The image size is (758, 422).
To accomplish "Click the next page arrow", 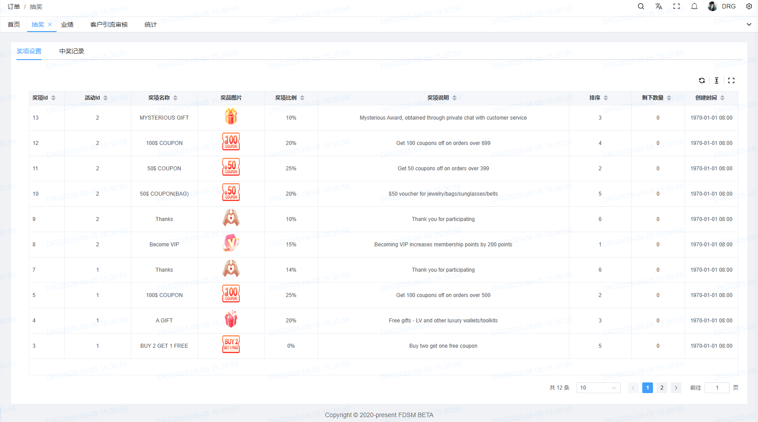I will [676, 388].
